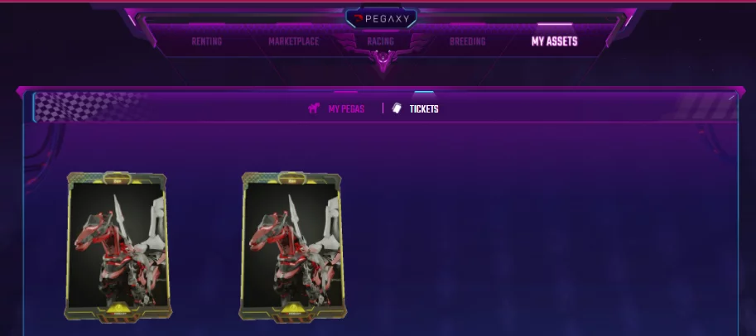
Task: Click the pink horse icon beside My Pegas
Action: pyautogui.click(x=314, y=108)
